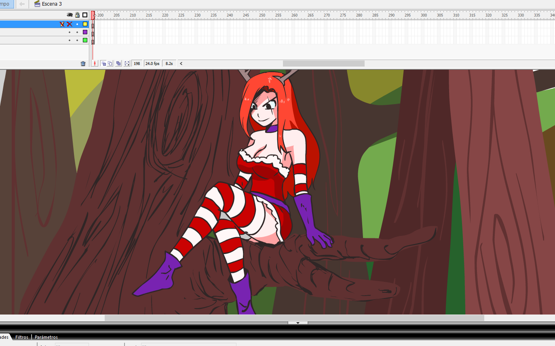Click the current frame number 198 field

[137, 63]
